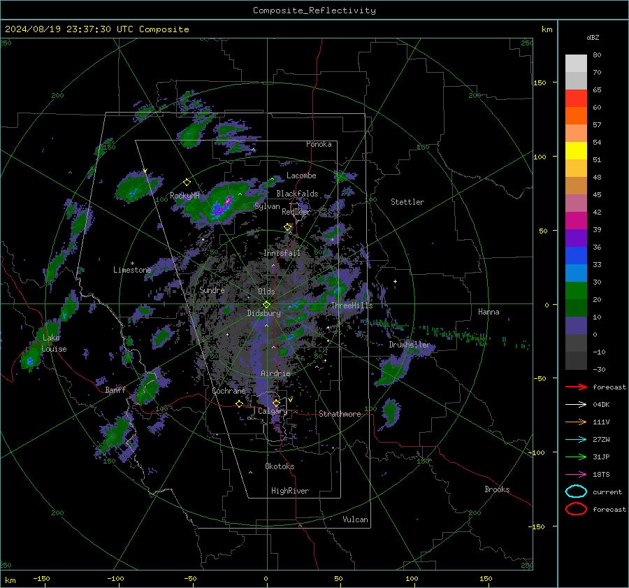Pick the purple 36 dBZ legend swatch
This screenshot has height=588, width=629.
click(576, 238)
